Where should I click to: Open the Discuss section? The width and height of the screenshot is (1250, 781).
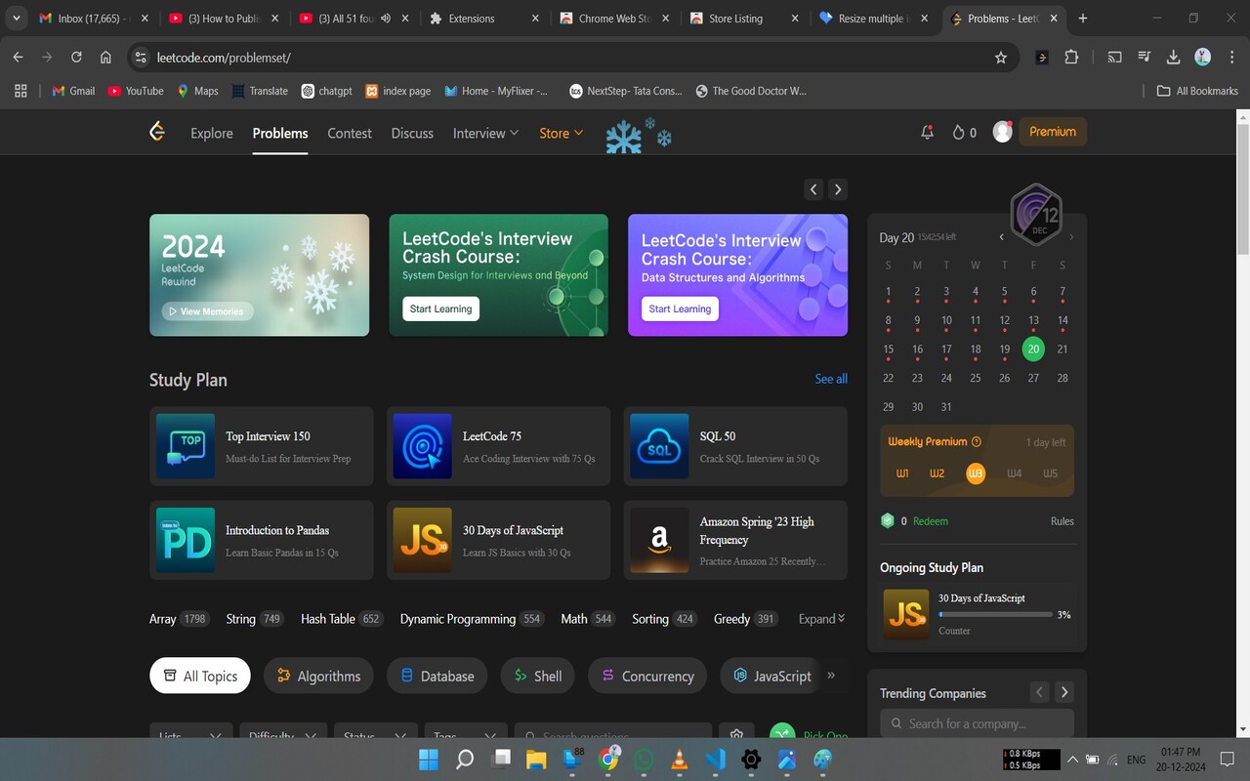411,133
